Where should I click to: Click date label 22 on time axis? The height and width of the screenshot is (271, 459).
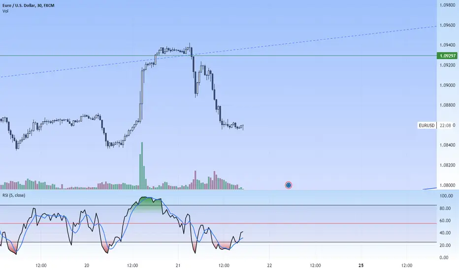pyautogui.click(x=269, y=266)
